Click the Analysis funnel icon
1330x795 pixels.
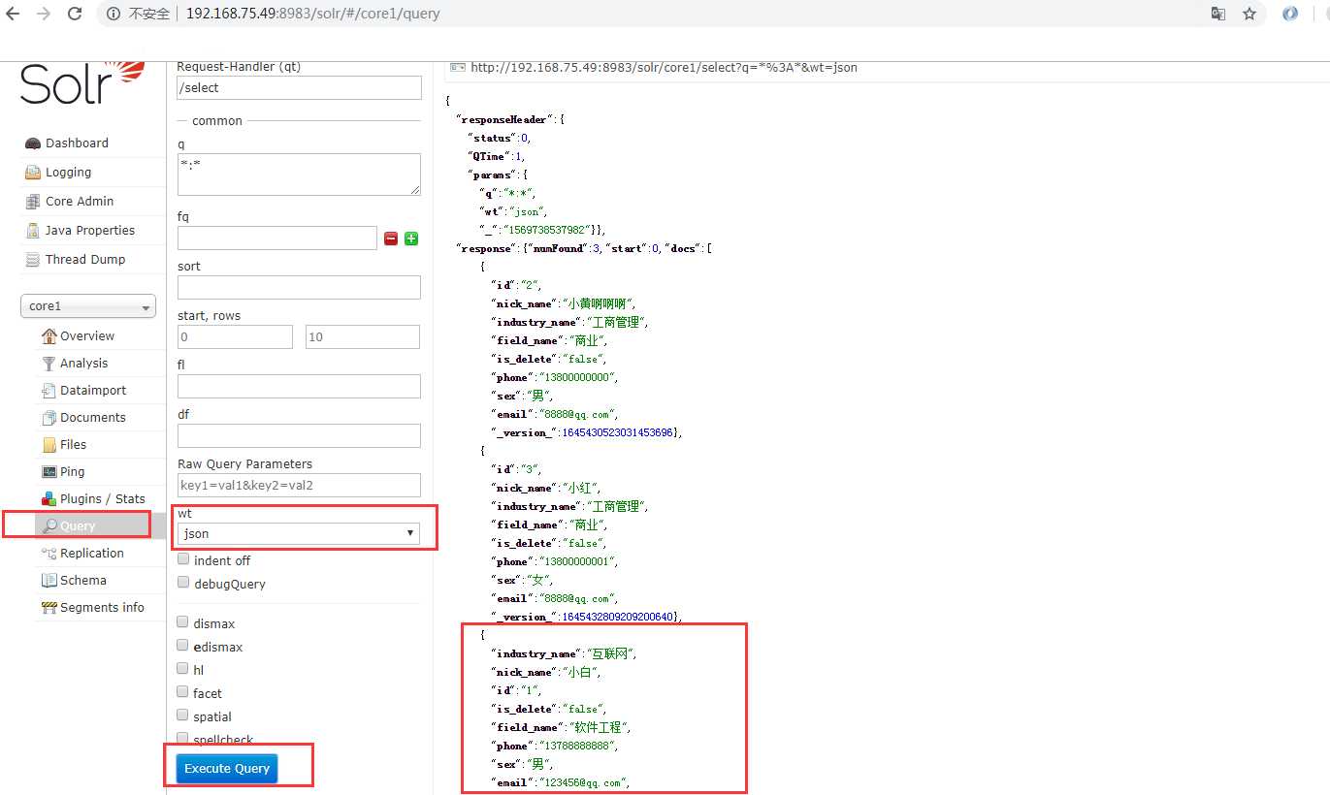(49, 364)
